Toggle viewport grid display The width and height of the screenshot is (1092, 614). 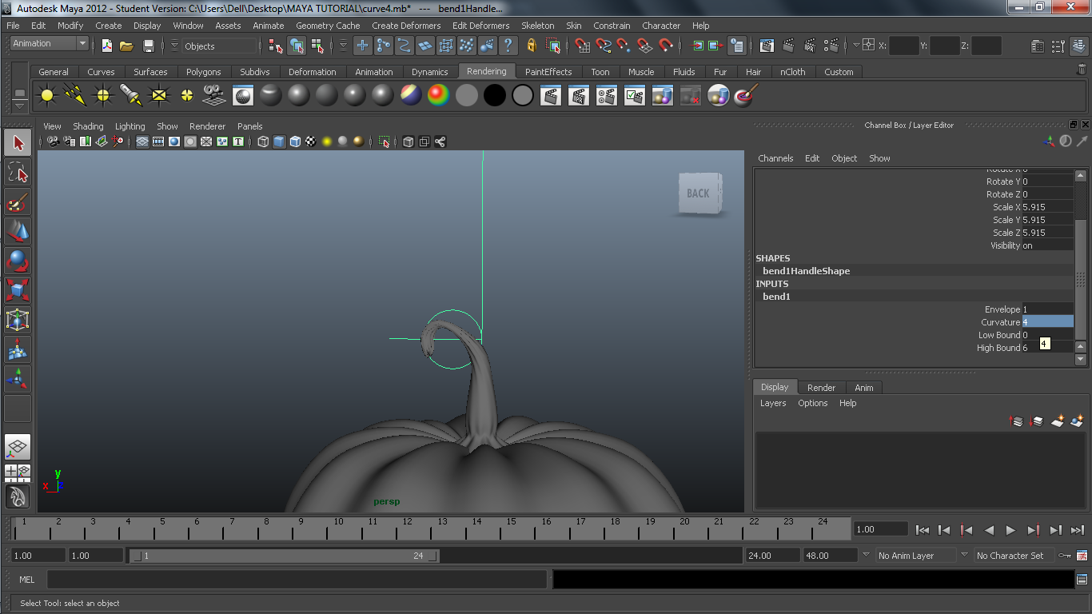point(141,142)
